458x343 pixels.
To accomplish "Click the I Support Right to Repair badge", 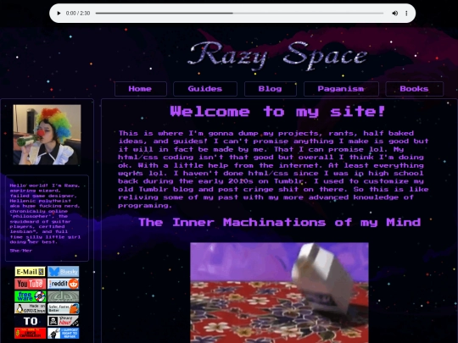I will 64,333.
